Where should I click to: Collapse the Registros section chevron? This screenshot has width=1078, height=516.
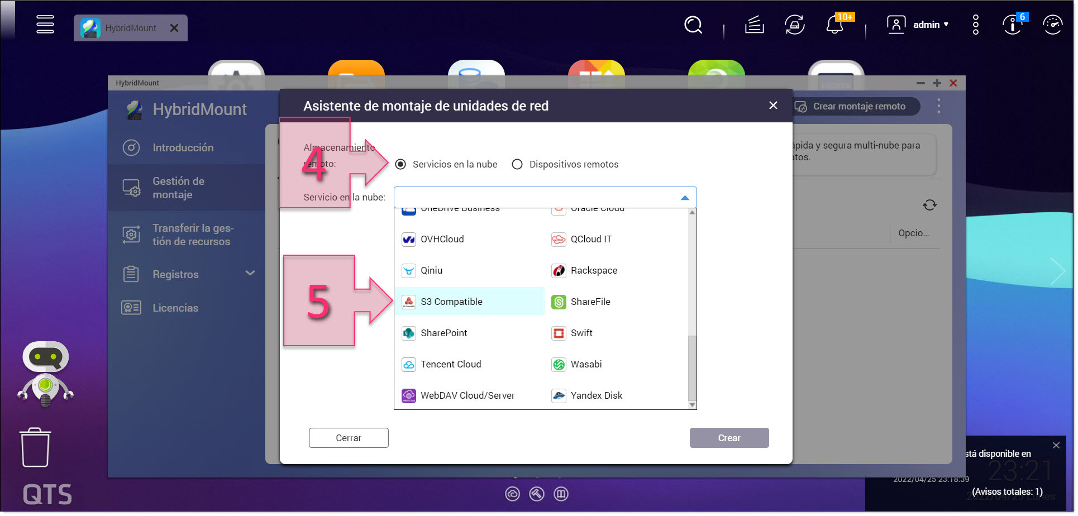pyautogui.click(x=250, y=274)
